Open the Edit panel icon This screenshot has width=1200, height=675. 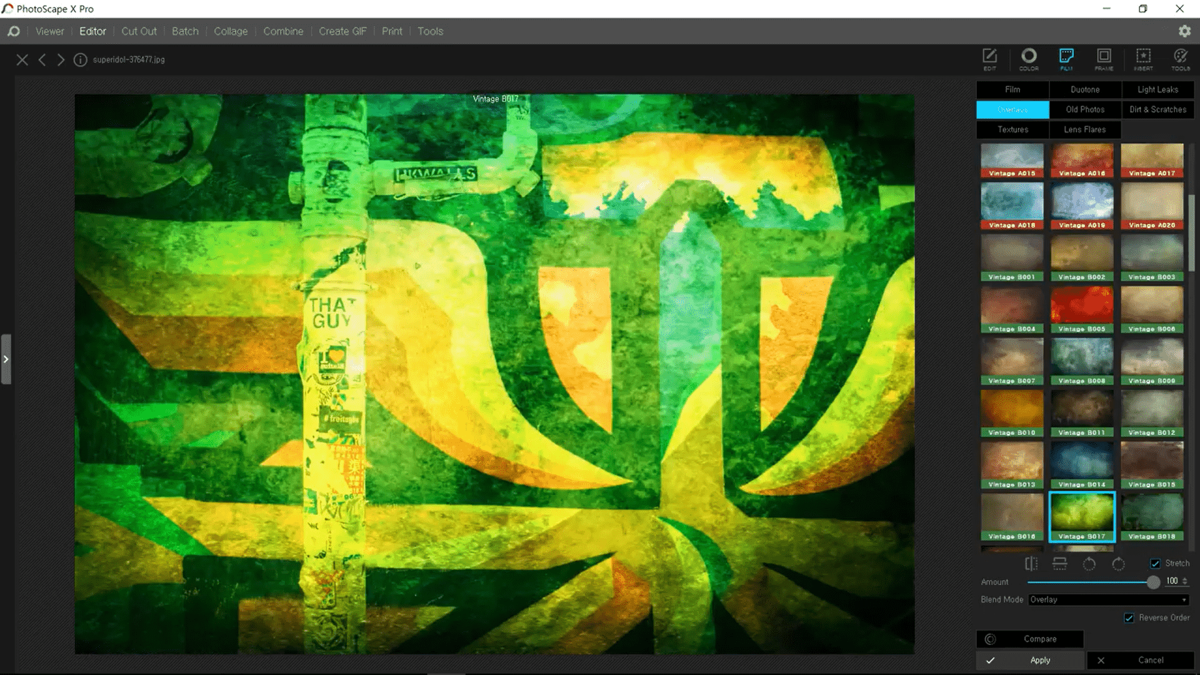click(990, 59)
